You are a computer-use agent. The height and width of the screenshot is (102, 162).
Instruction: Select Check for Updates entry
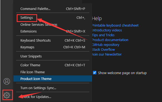(53, 97)
